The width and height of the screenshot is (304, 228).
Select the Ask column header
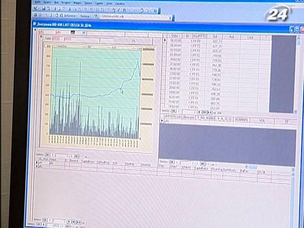point(232,37)
